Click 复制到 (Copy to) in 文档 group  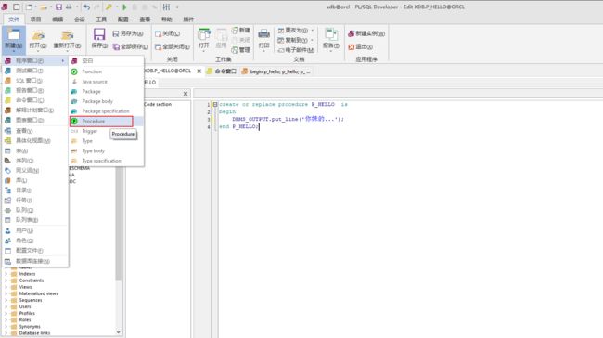coord(295,40)
